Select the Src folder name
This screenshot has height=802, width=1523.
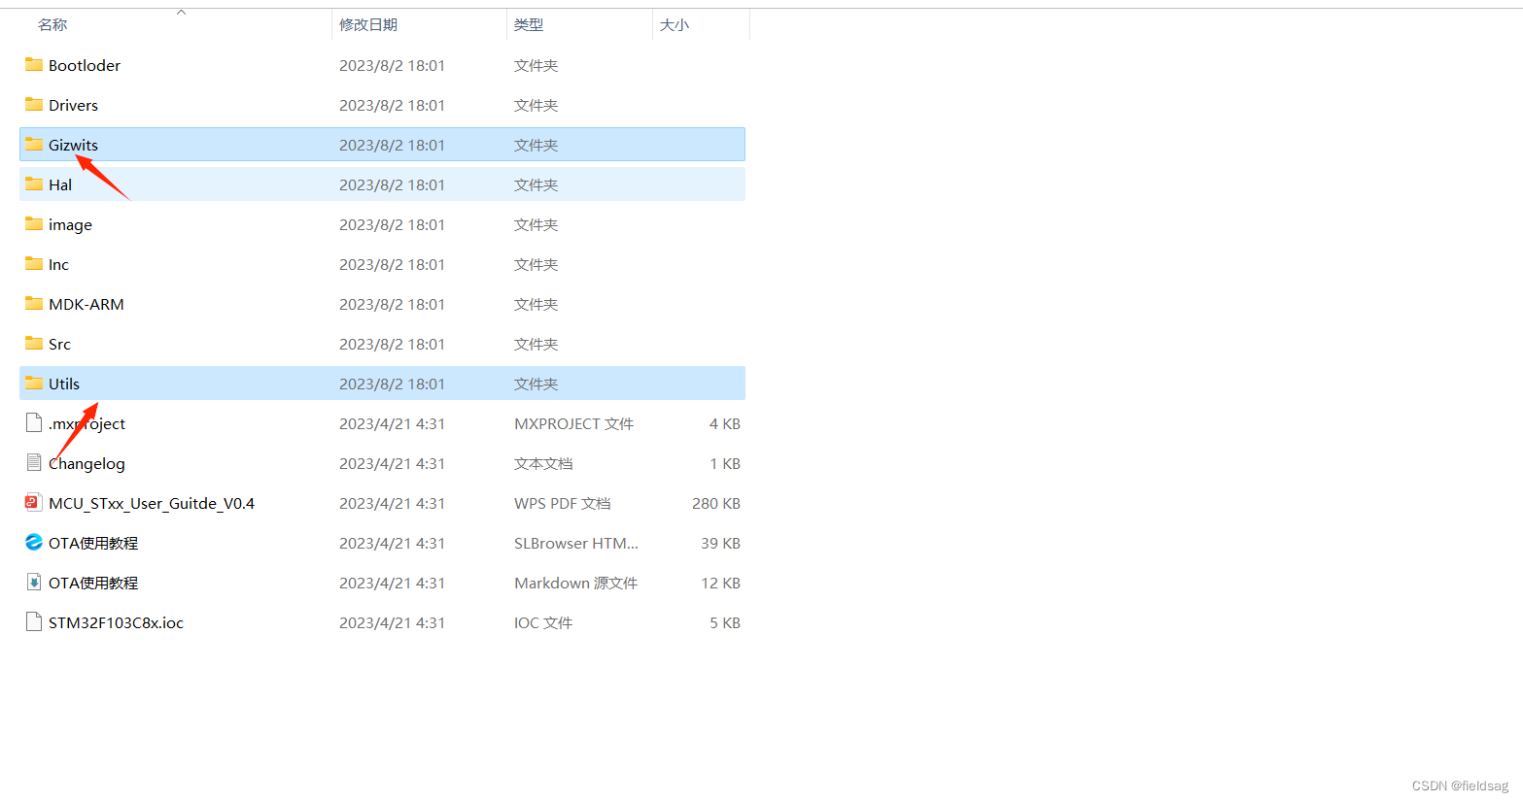[x=59, y=344]
